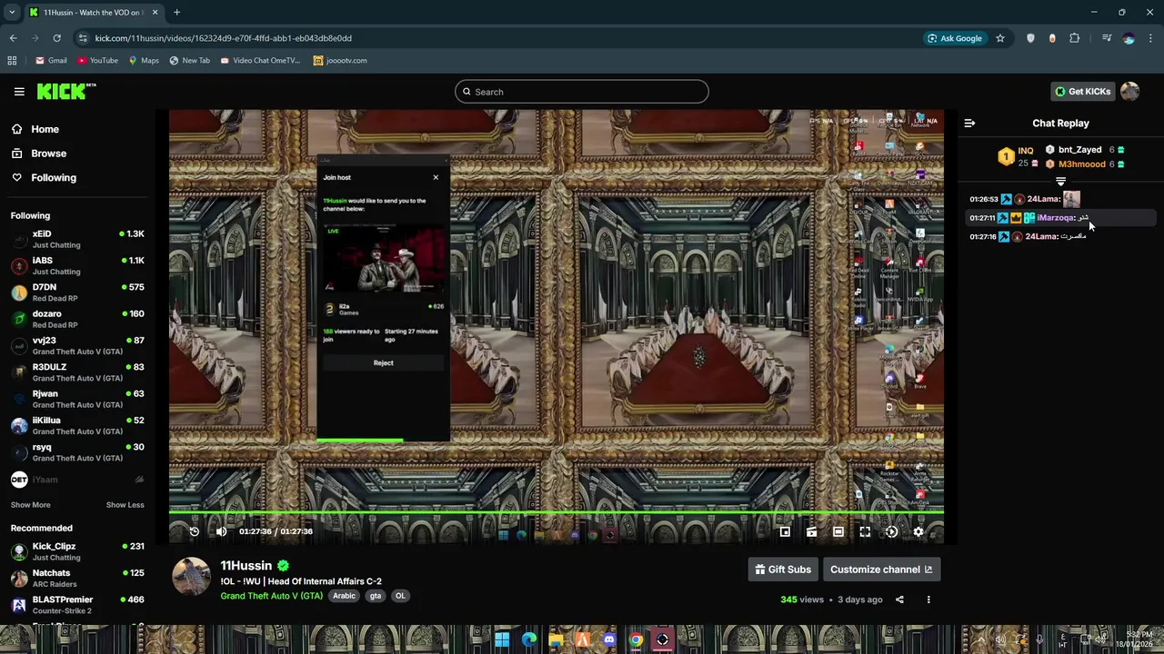Open Discord from taskbar

click(609, 639)
